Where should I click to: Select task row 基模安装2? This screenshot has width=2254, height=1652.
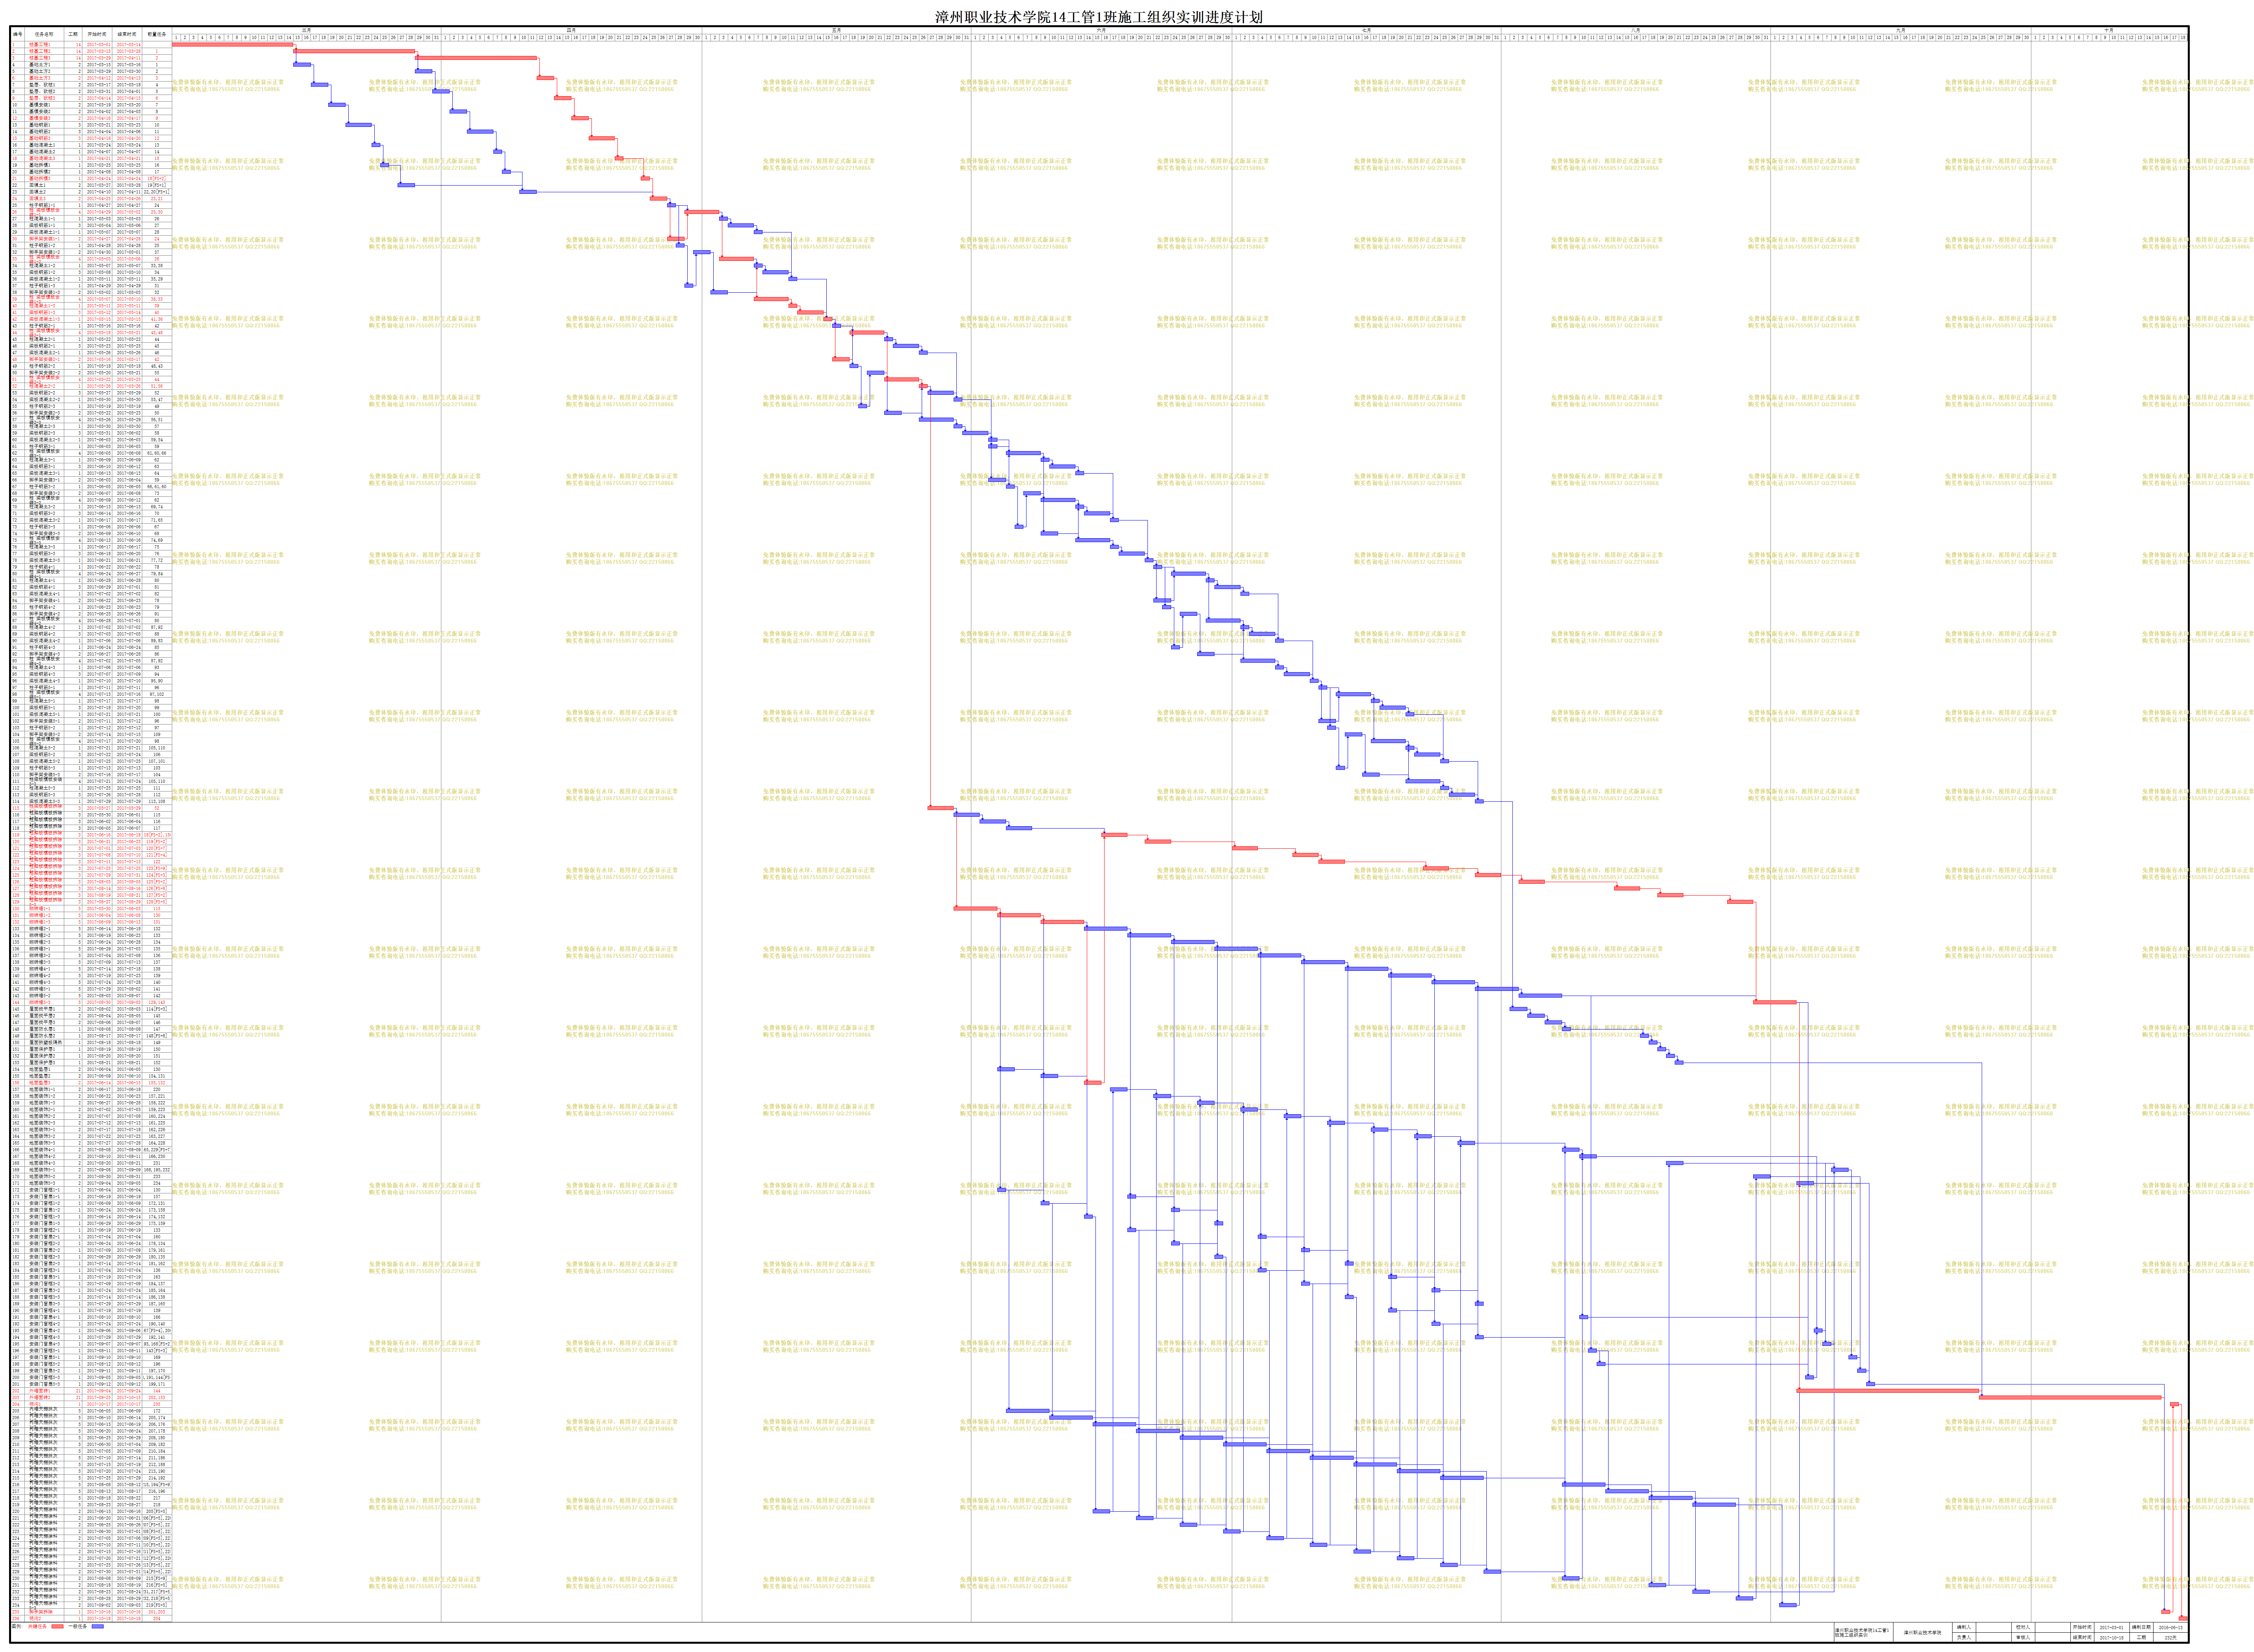[x=91, y=111]
